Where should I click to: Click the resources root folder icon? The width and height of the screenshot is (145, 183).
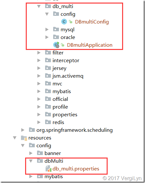(24, 138)
